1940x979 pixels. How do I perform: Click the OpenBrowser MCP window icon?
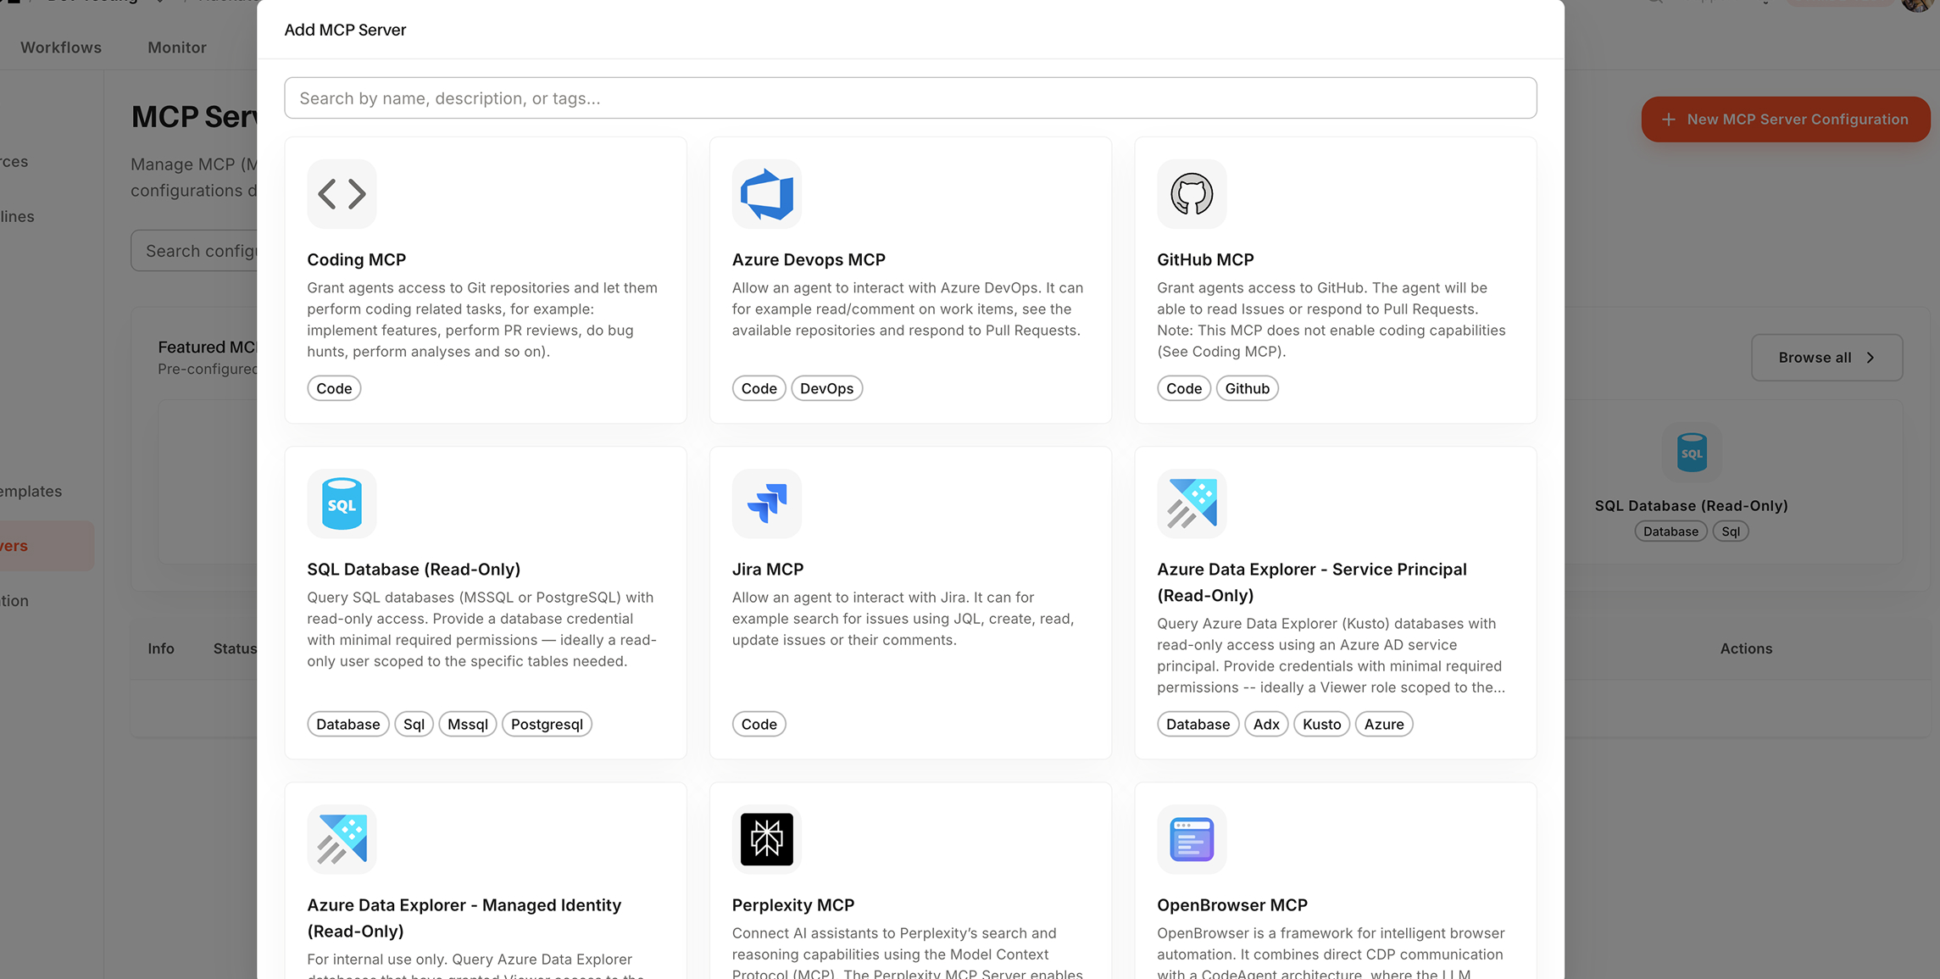(1192, 839)
